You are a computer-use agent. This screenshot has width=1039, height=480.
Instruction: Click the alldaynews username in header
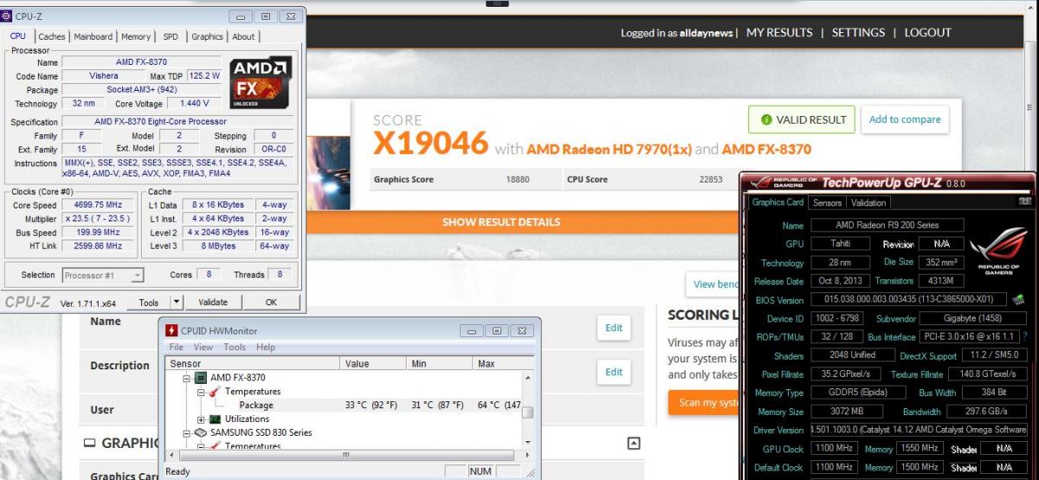(706, 33)
